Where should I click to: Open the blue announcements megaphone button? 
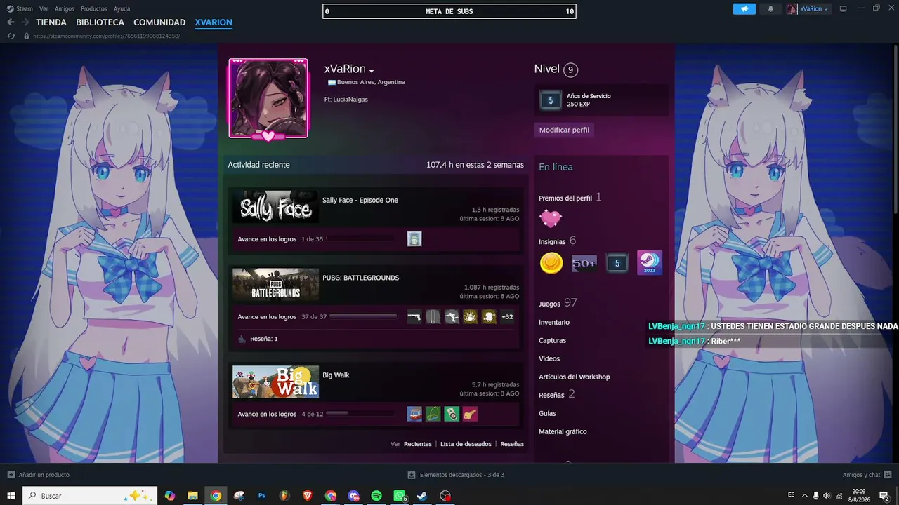744,8
